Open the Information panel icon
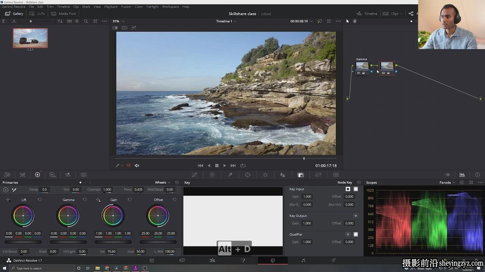The width and height of the screenshot is (485, 272). [477, 175]
